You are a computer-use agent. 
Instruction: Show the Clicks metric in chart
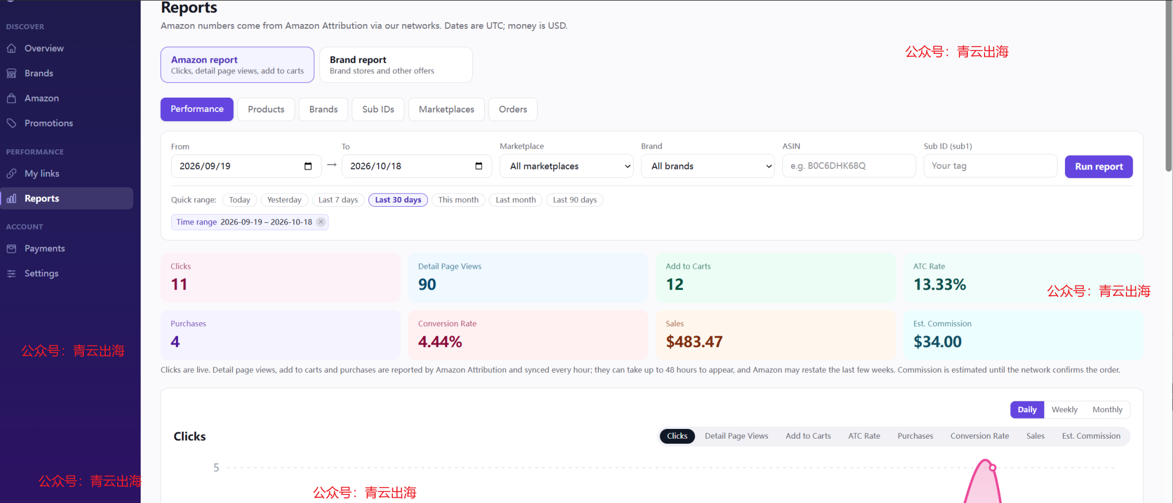click(677, 436)
